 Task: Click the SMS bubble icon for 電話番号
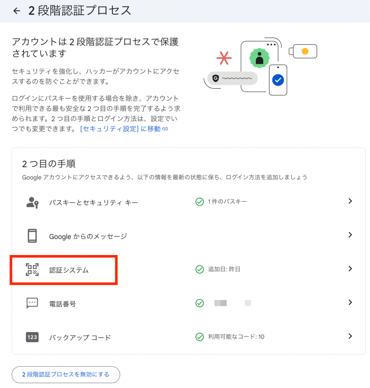tap(32, 303)
